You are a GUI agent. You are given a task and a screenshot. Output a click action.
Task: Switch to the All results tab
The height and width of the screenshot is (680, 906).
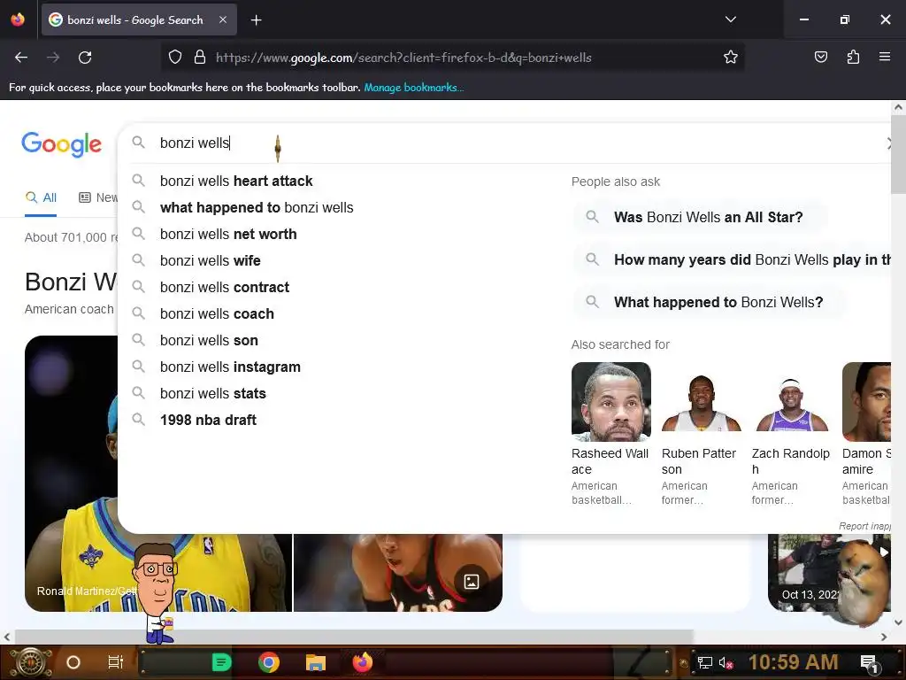pyautogui.click(x=41, y=197)
